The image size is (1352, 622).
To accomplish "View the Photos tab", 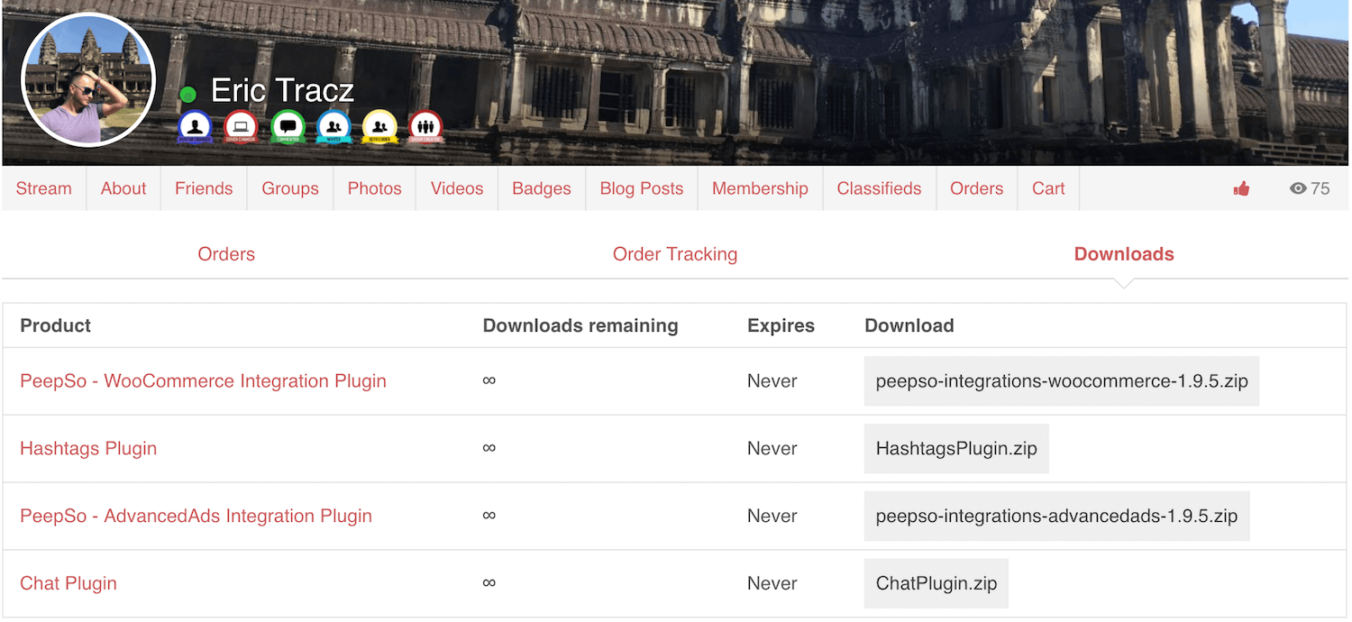I will [x=375, y=188].
